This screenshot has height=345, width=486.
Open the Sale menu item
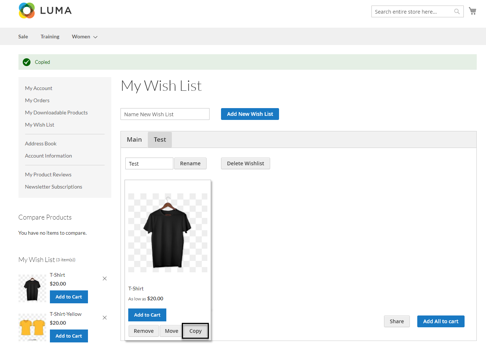coord(23,37)
